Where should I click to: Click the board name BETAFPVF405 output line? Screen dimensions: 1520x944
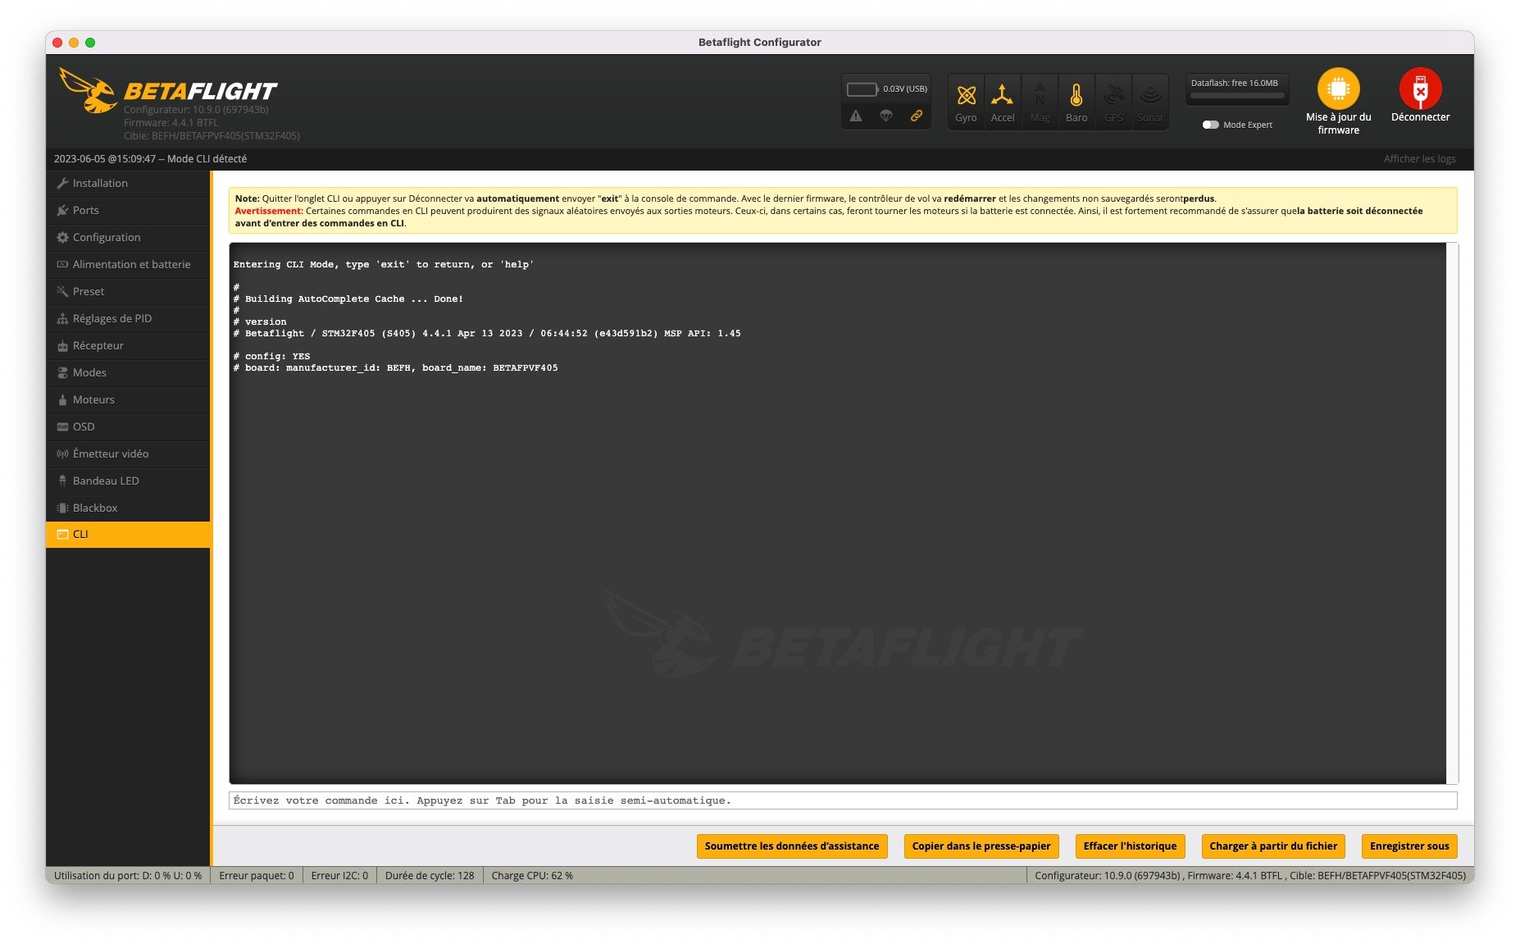(x=395, y=368)
